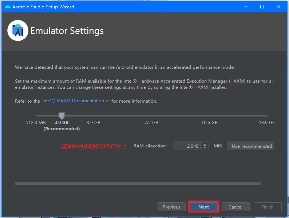Screen dimensions: 289x218
Task: Maximize the Setup Wizard window
Action: 262,7
